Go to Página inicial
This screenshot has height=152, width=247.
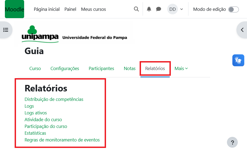pos(47,9)
